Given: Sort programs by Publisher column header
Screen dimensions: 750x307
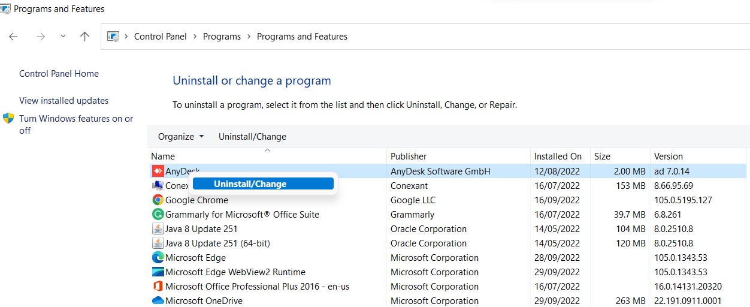Looking at the screenshot, I should coord(409,156).
